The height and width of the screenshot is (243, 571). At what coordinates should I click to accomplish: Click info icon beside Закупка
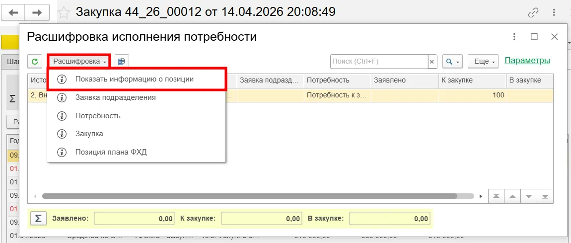62,134
